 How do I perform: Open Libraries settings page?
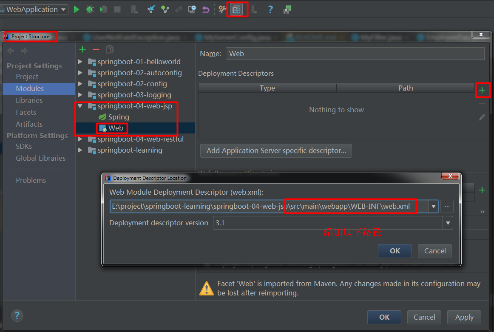(29, 100)
